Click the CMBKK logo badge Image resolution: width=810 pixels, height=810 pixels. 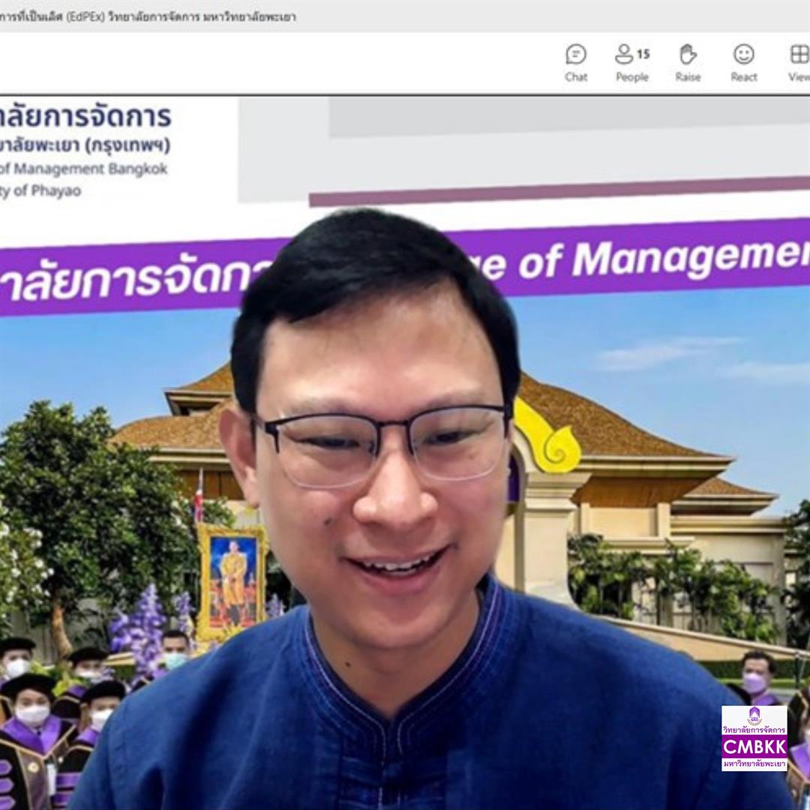point(754,738)
